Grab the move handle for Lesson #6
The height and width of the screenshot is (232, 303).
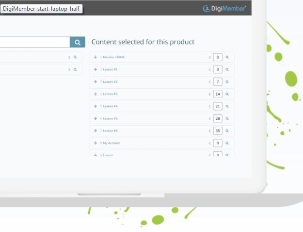click(x=96, y=131)
